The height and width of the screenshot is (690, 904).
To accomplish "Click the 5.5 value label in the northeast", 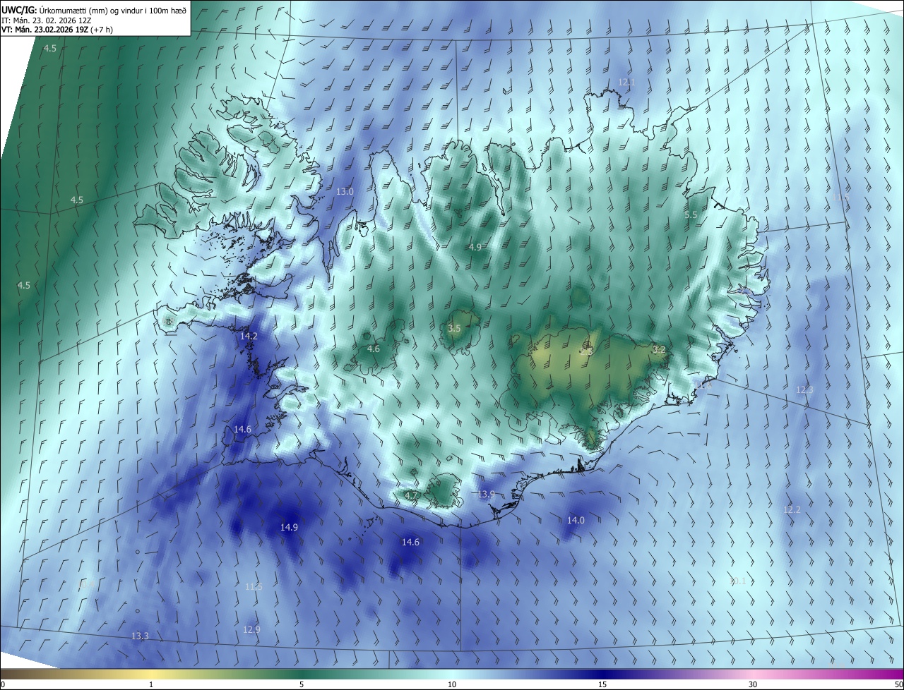I will point(691,214).
